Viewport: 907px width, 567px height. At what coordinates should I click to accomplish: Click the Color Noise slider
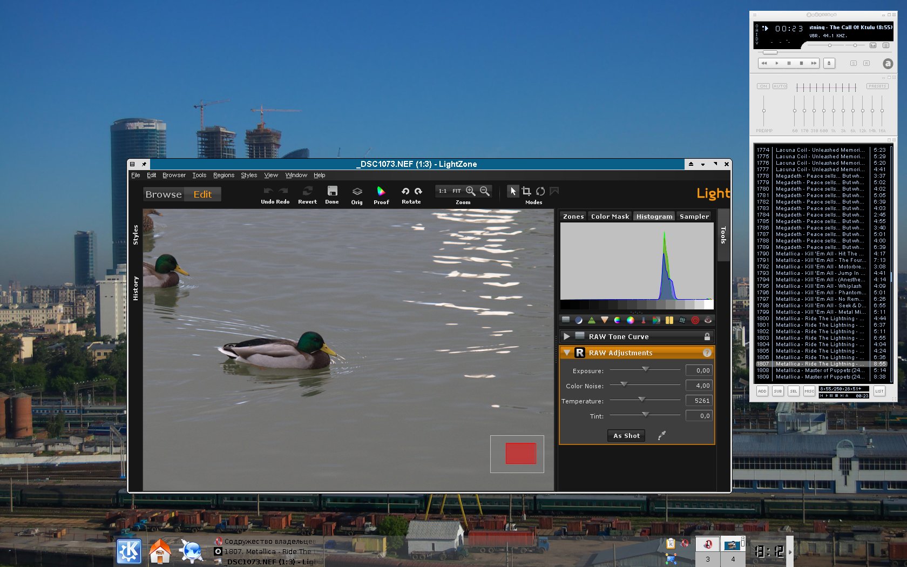tap(645, 385)
